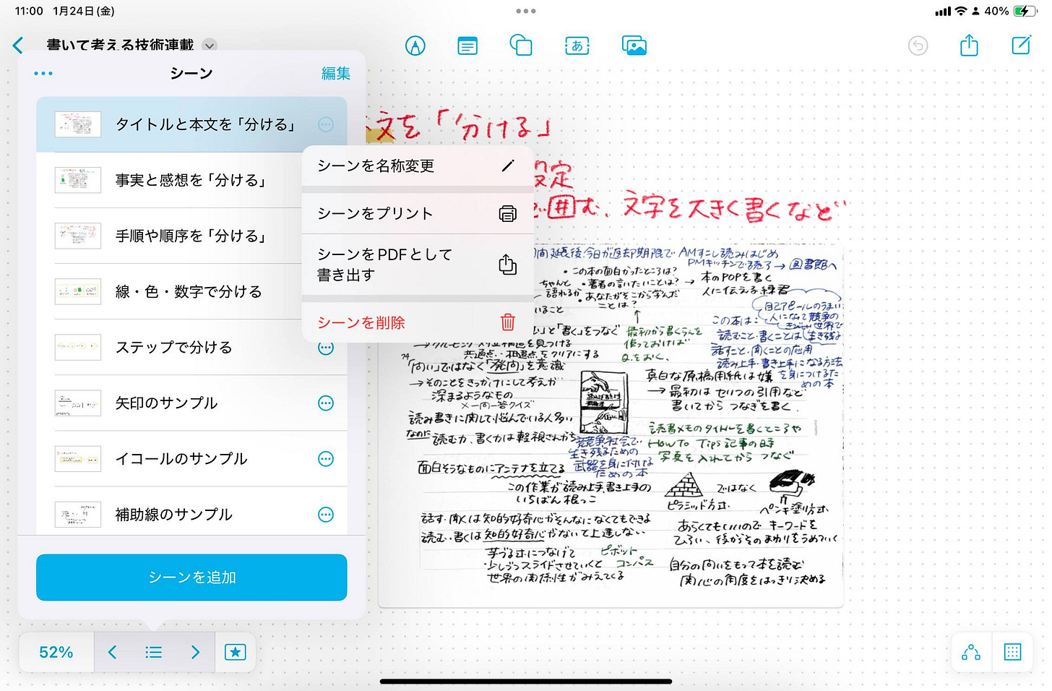Tap 編集 to edit scenes
This screenshot has width=1052, height=691.
[x=336, y=73]
